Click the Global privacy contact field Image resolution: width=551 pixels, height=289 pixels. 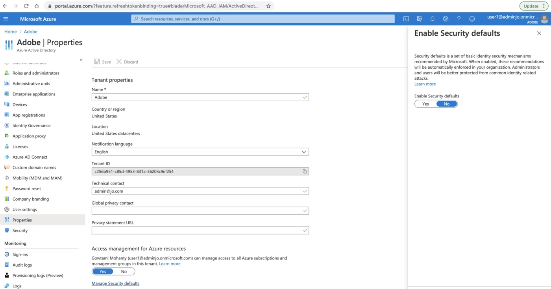pyautogui.click(x=200, y=211)
